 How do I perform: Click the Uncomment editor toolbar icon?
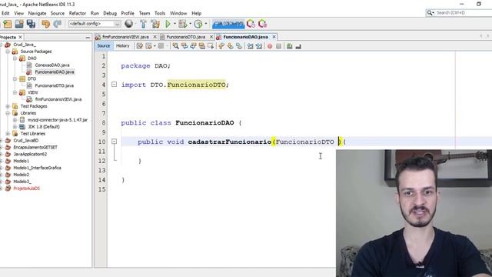tap(298, 46)
